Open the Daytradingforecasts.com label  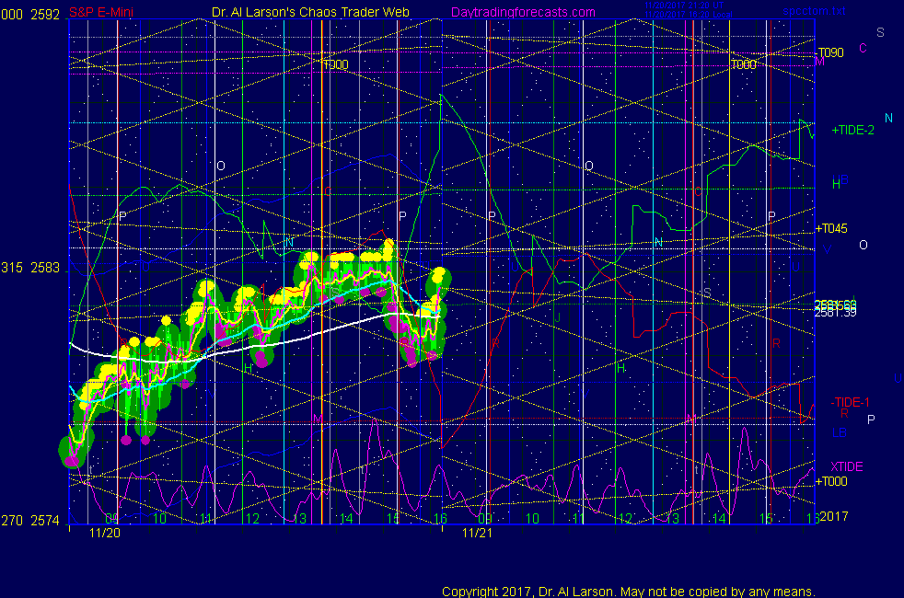coord(523,12)
